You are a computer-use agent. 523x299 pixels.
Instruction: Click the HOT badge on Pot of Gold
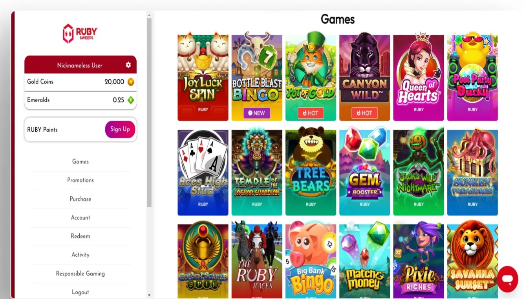coord(311,113)
